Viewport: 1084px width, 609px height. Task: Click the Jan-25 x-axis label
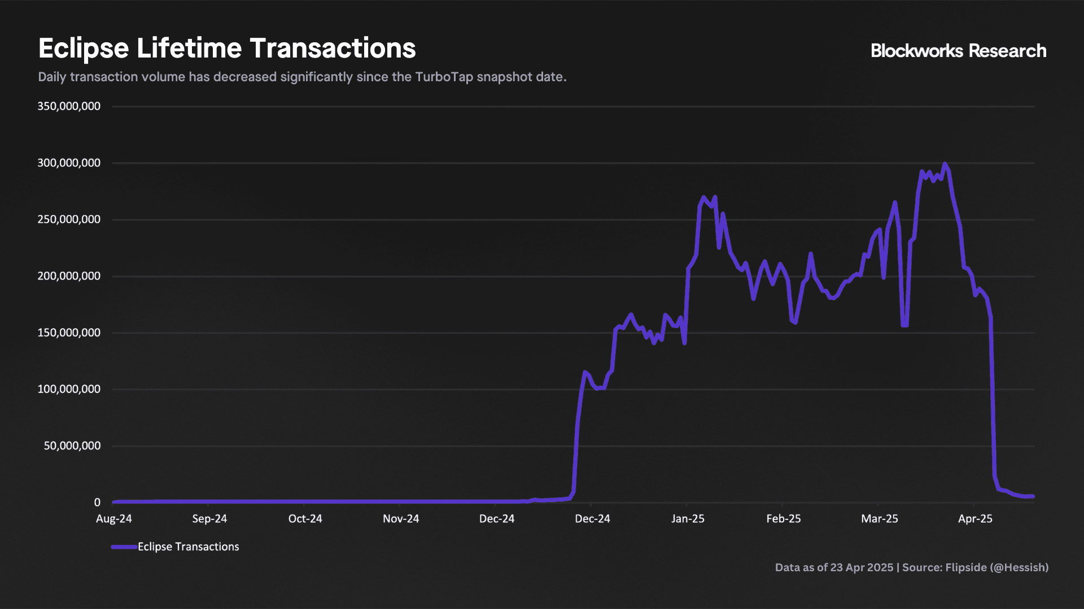click(688, 519)
